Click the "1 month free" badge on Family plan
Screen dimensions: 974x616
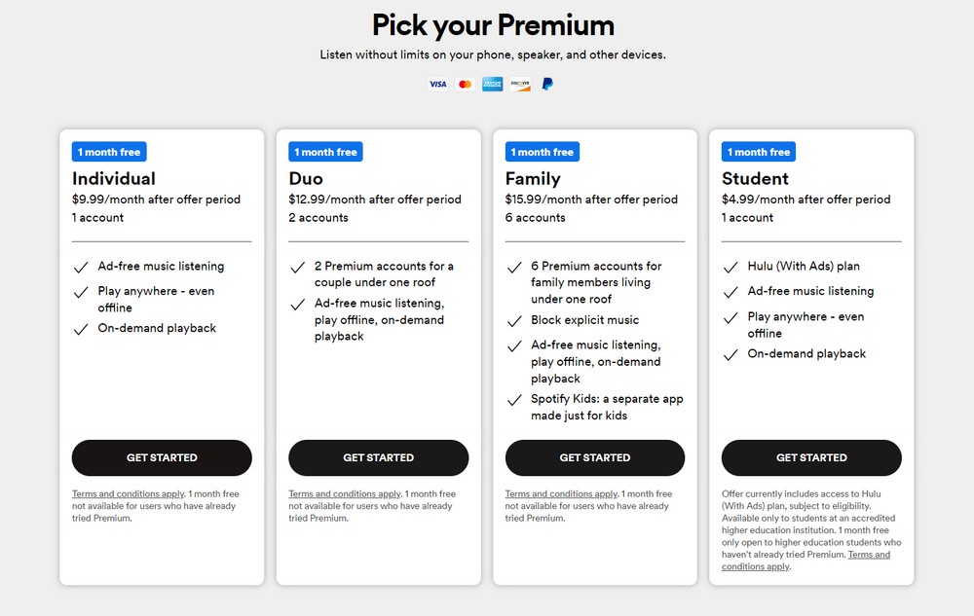click(x=542, y=151)
